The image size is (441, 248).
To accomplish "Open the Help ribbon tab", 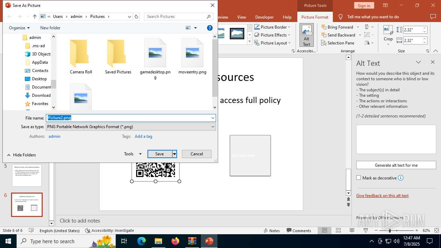I will 287,17.
